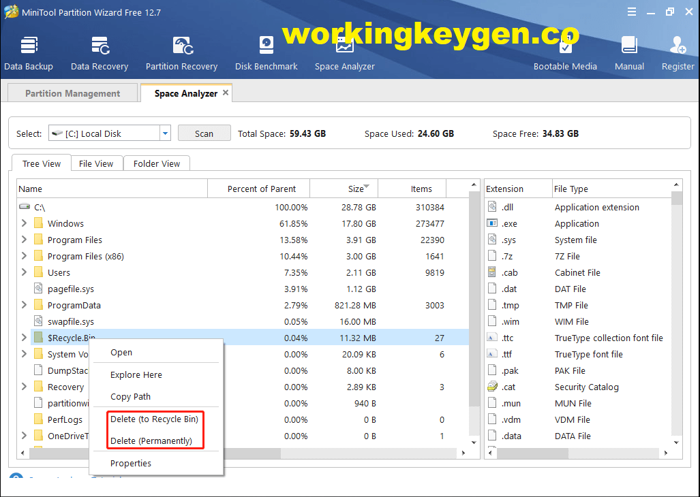This screenshot has height=497, width=700.
Task: Open the Data Backup tool
Action: coord(29,48)
